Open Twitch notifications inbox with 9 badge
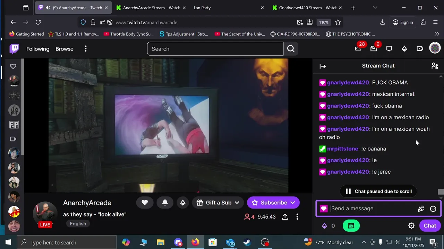The height and width of the screenshot is (249, 444). click(x=374, y=49)
